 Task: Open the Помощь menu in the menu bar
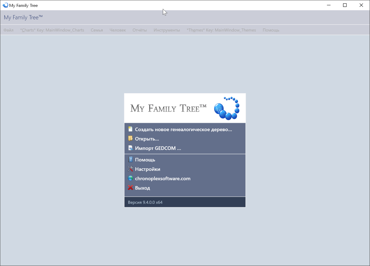(x=271, y=30)
